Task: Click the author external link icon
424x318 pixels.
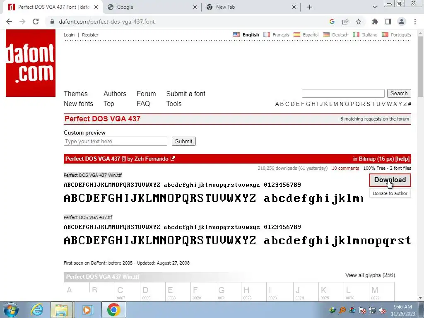Action: click(173, 159)
